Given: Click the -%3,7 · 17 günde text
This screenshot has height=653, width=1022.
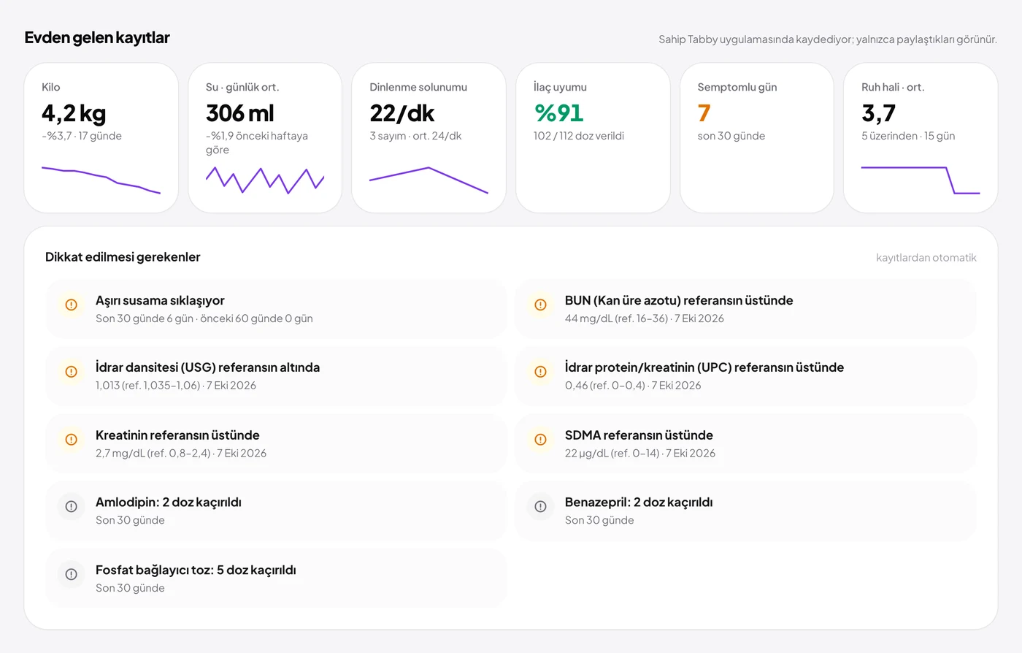Looking at the screenshot, I should pos(82,136).
